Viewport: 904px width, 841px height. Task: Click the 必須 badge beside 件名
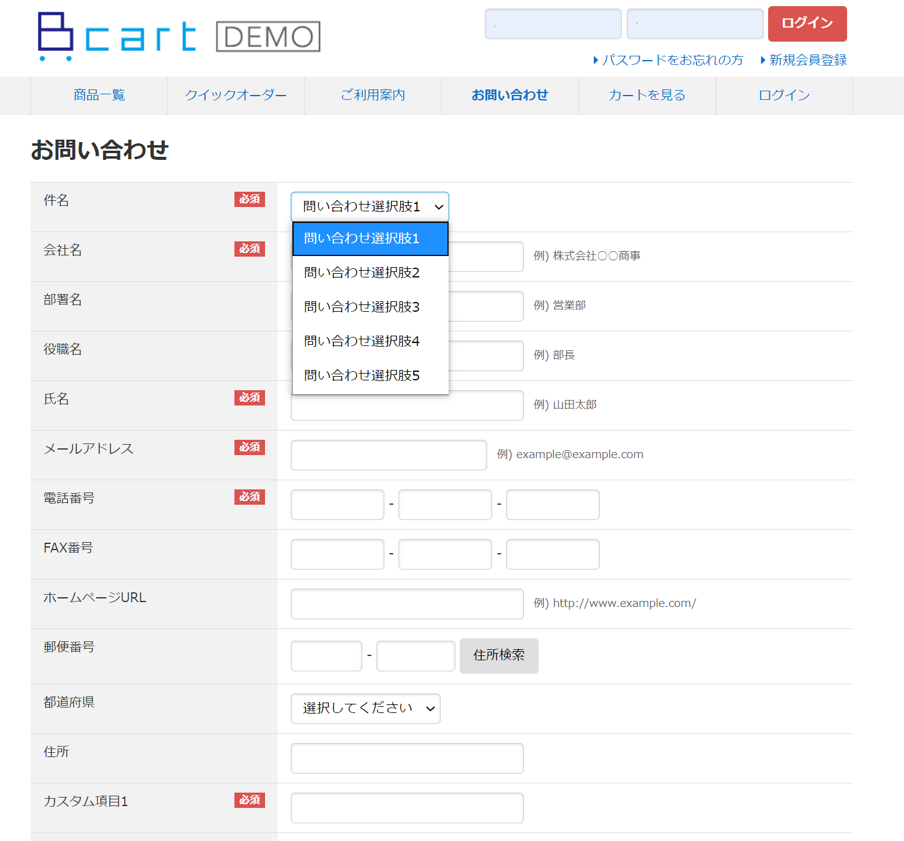point(250,199)
